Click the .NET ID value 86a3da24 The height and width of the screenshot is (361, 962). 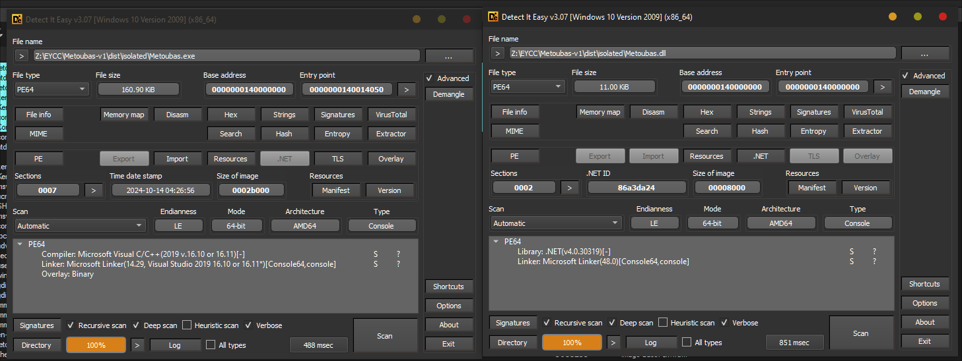(x=636, y=187)
